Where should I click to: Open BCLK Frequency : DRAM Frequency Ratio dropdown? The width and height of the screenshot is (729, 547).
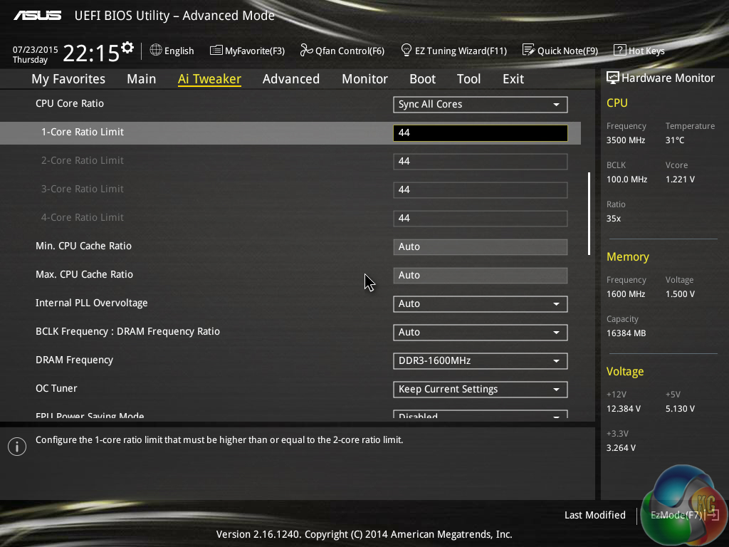click(x=481, y=333)
